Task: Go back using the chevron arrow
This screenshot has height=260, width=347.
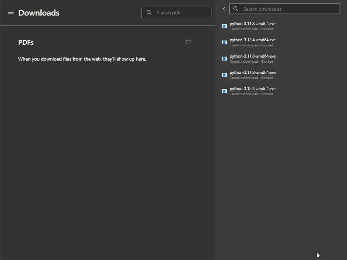Action: pos(224,9)
